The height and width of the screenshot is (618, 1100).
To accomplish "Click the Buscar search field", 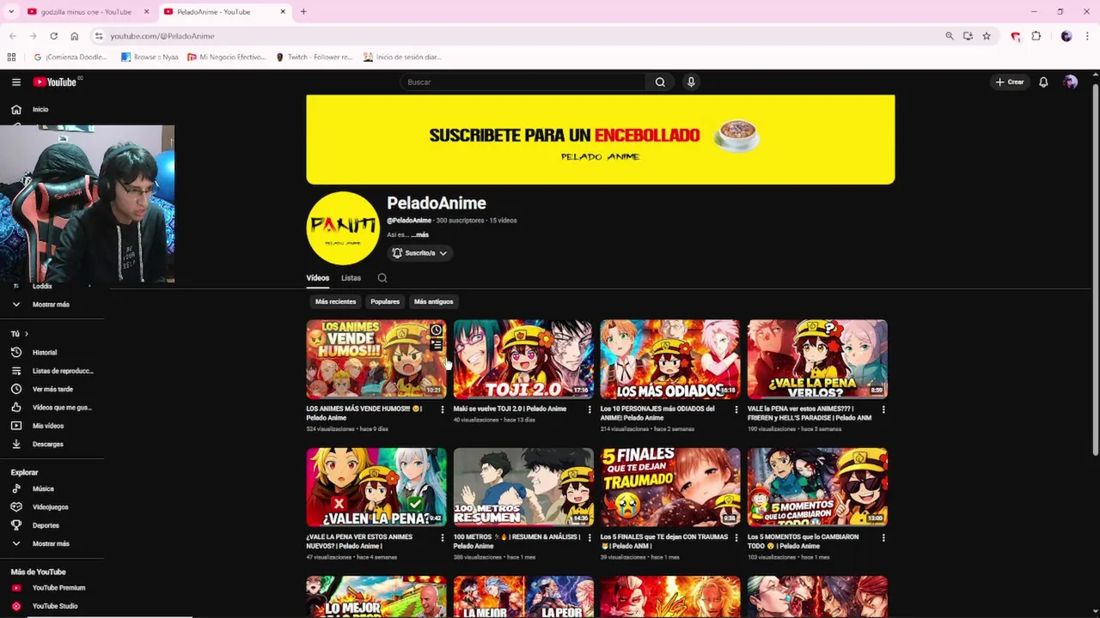I will pos(522,82).
